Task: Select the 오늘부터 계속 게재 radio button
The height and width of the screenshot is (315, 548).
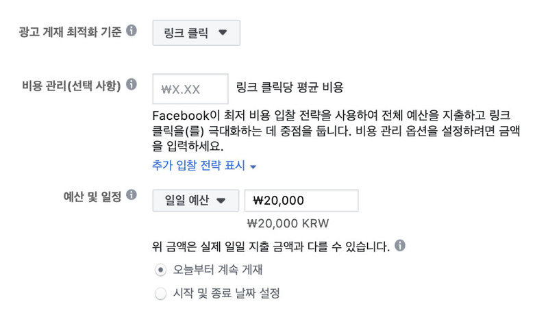Action: pos(160,270)
